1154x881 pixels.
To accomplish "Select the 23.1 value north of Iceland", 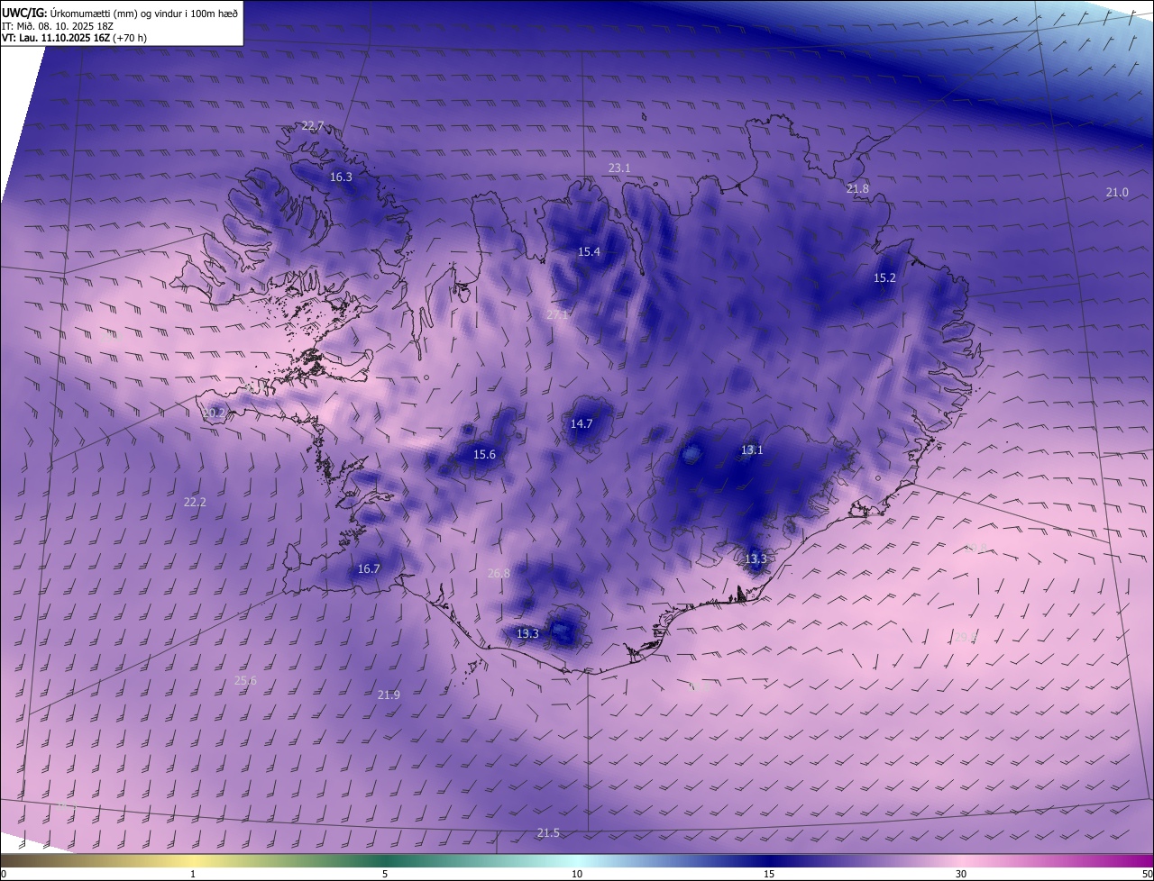I will pos(619,168).
